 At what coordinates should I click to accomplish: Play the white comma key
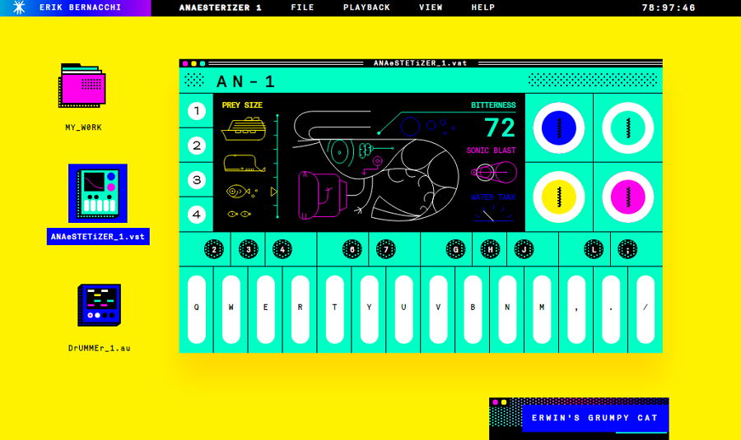[576, 309]
